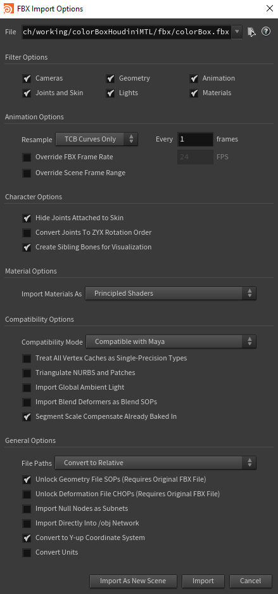Expand the File path history dropdown arrow

point(237,32)
